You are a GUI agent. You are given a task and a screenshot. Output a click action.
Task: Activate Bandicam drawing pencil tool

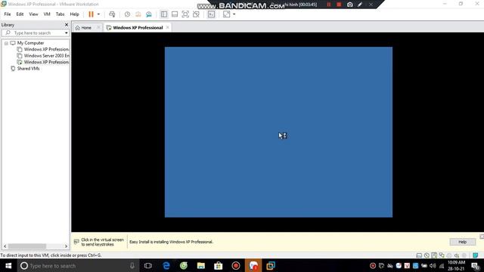click(x=360, y=5)
